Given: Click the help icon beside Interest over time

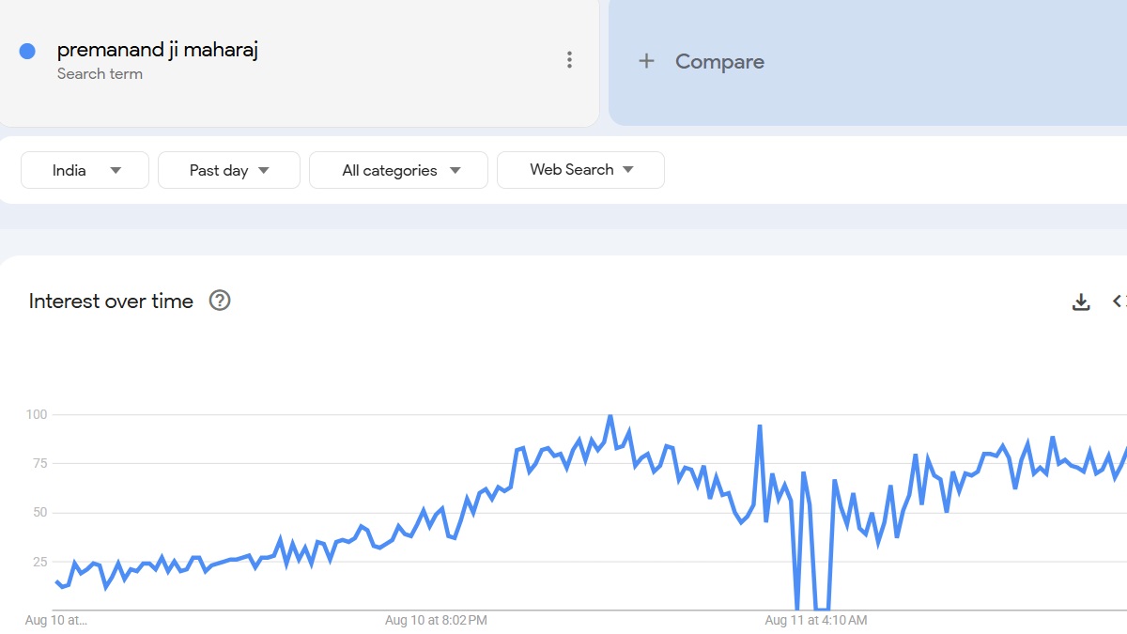Looking at the screenshot, I should coord(220,301).
